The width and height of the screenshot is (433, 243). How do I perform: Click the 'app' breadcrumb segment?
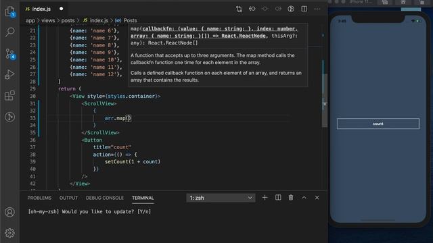[x=30, y=20]
